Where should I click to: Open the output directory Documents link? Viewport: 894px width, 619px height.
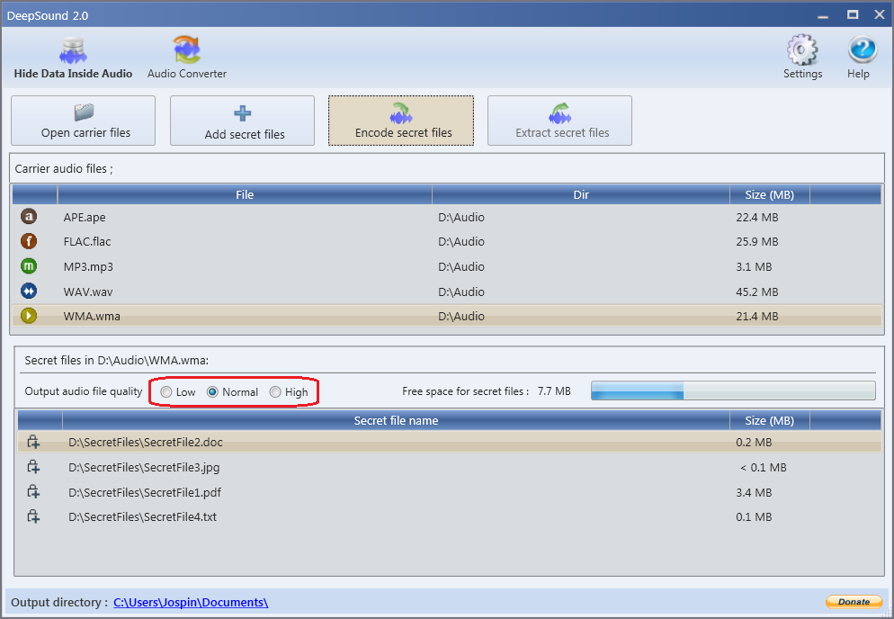[x=191, y=603]
